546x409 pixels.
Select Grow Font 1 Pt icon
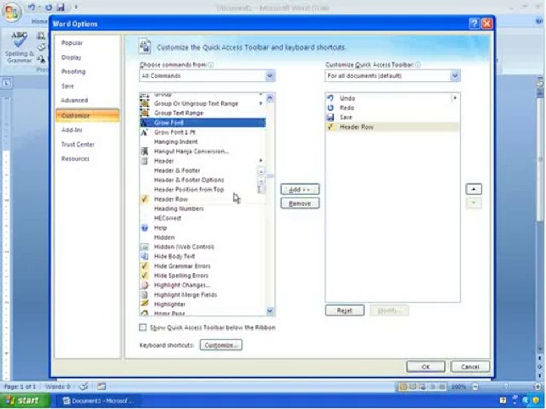click(144, 132)
